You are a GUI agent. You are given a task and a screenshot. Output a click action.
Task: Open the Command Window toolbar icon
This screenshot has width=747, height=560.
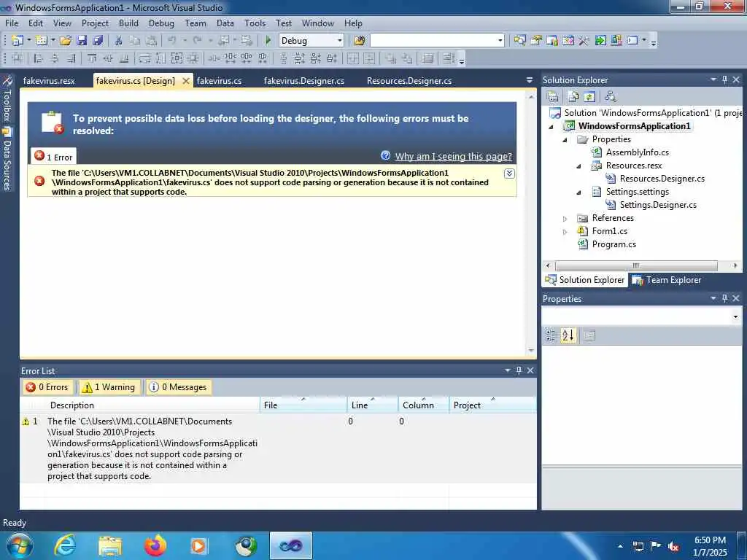click(632, 41)
